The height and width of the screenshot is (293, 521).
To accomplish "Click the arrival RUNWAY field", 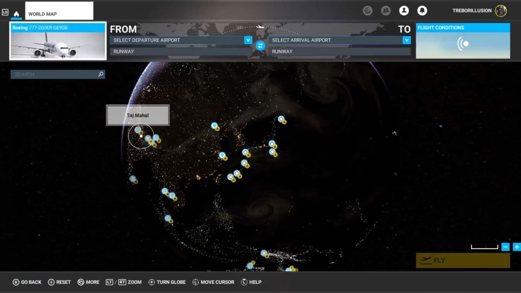I will tap(339, 51).
